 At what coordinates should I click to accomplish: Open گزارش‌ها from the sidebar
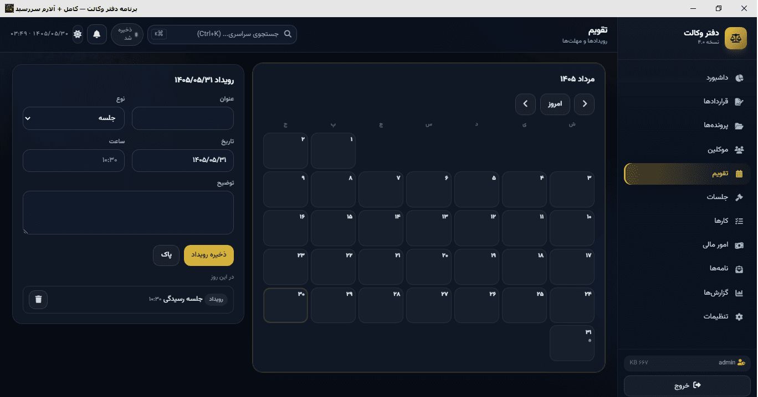[x=687, y=292]
